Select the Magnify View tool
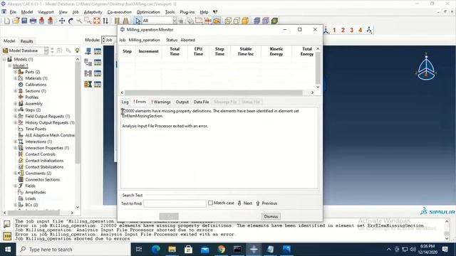The height and width of the screenshot is (256, 456). click(x=79, y=21)
